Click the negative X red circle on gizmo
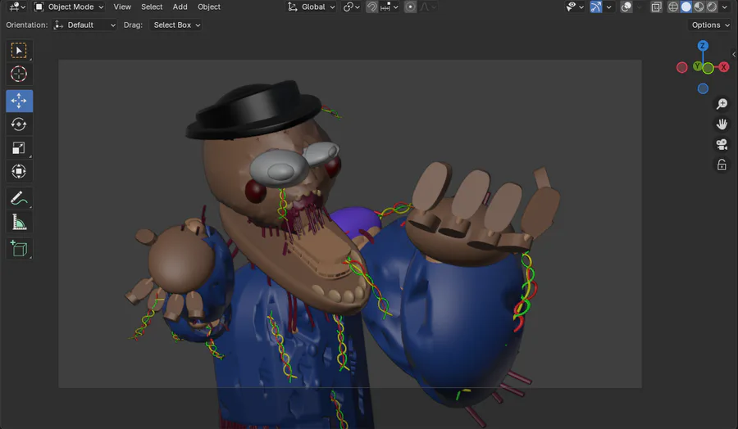Viewport: 738px width, 429px height. click(x=682, y=68)
